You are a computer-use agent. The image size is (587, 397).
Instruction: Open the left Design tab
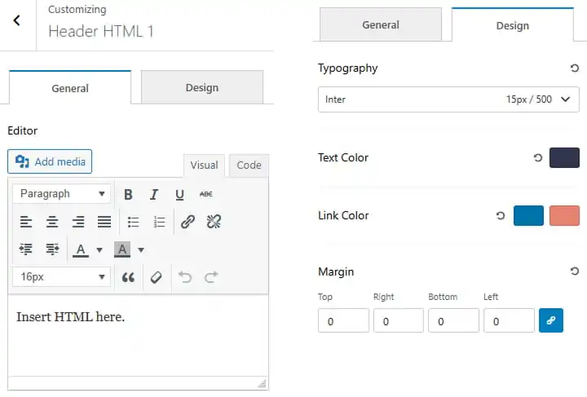pyautogui.click(x=202, y=87)
